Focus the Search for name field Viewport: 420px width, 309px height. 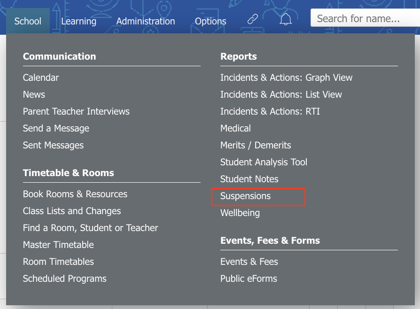(x=366, y=18)
